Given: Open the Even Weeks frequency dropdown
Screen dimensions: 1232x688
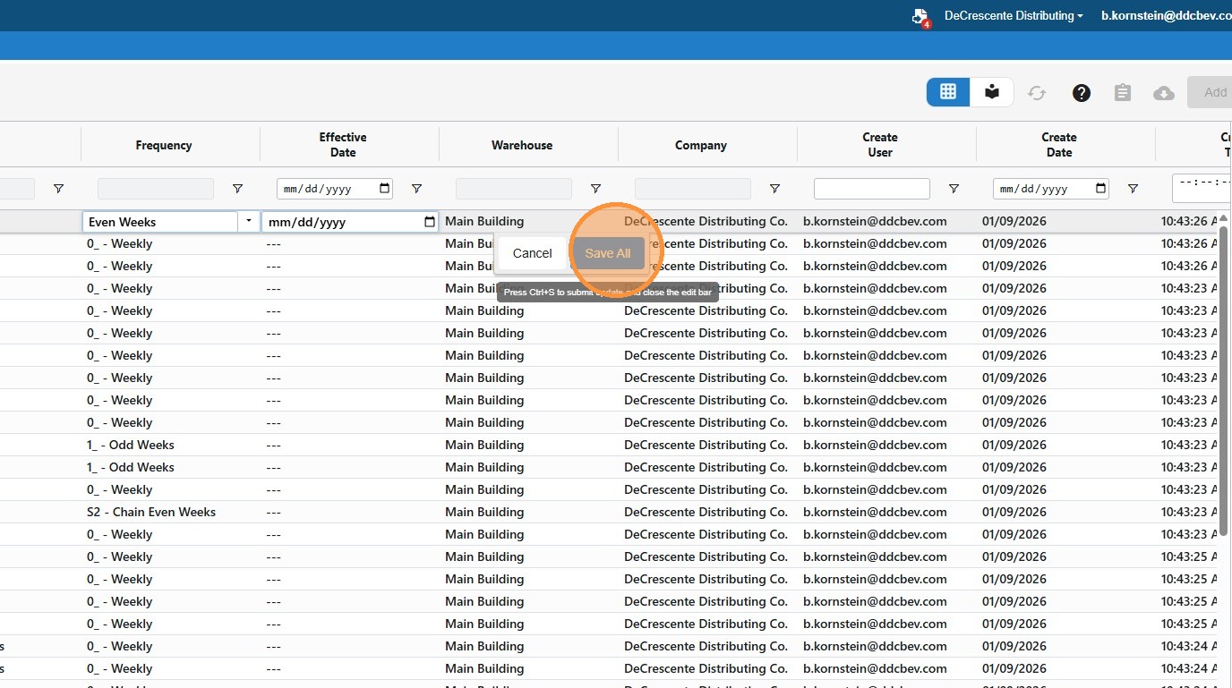Looking at the screenshot, I should pos(247,222).
